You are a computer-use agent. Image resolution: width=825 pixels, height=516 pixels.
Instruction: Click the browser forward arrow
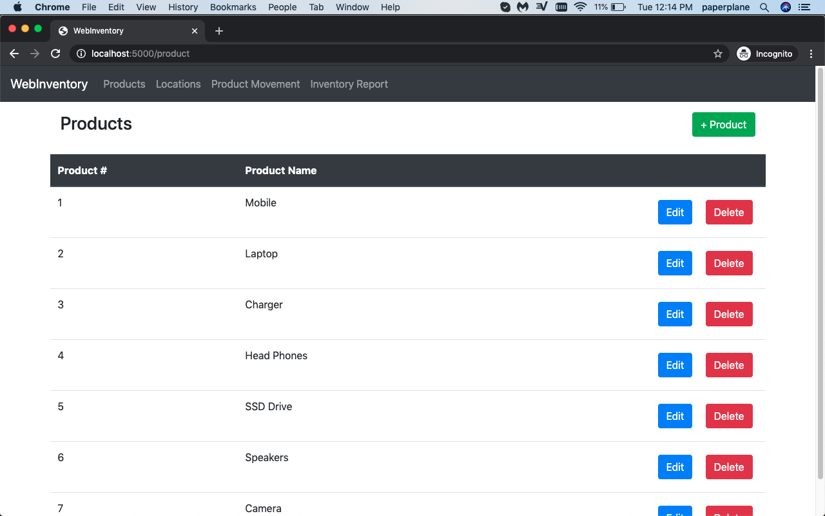tap(35, 54)
